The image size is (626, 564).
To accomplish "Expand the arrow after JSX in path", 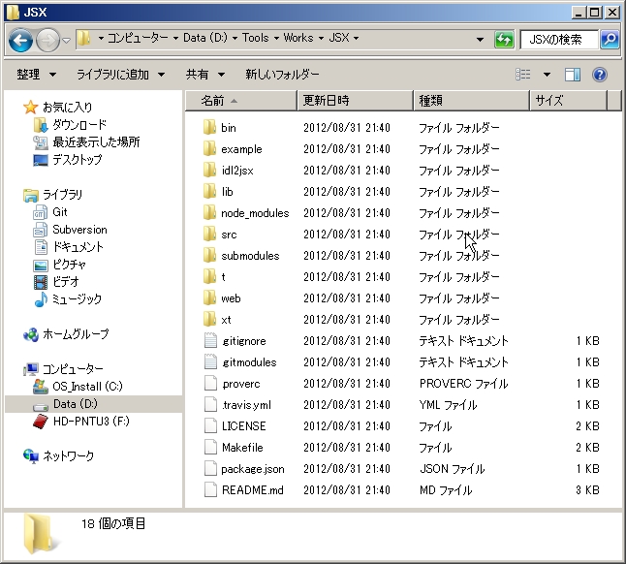I will coord(356,39).
